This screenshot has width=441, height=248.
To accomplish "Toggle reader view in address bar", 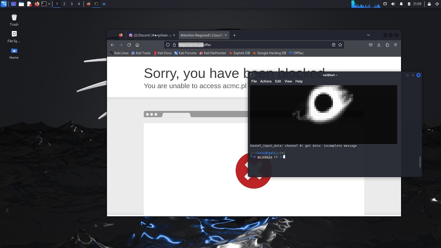I will [x=334, y=45].
